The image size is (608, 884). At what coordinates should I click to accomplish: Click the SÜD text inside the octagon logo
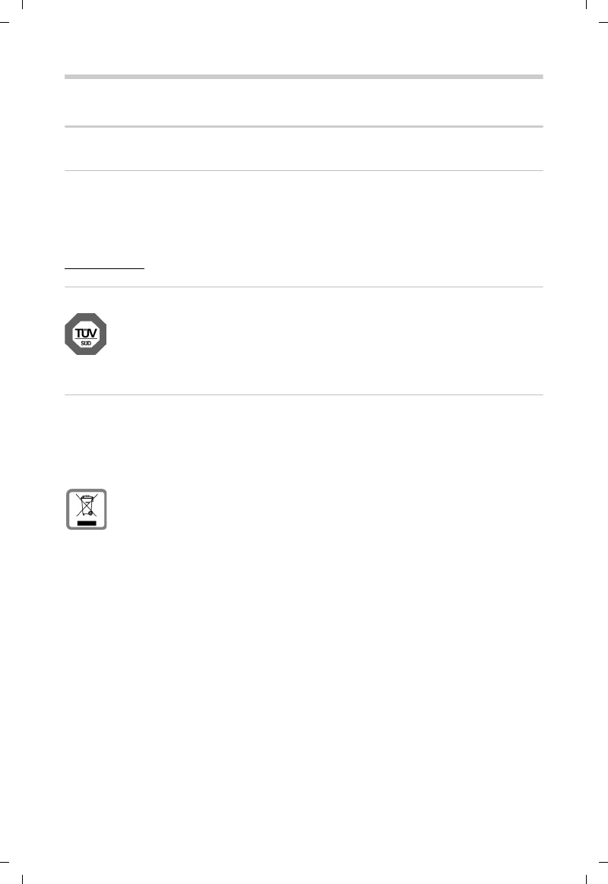pos(86,343)
